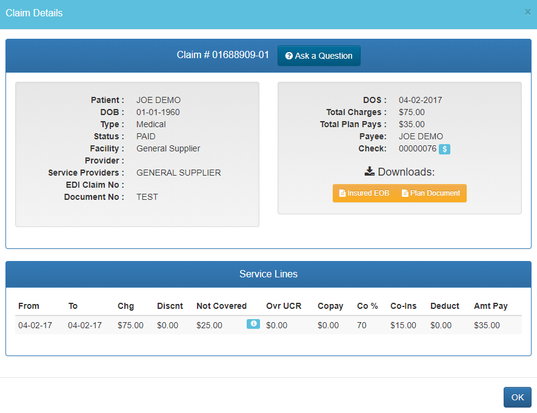This screenshot has width=537, height=413.
Task: Select the $75.00 Chg cell
Action: (130, 325)
